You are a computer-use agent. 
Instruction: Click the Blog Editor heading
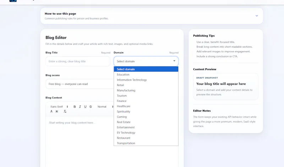coord(56,38)
